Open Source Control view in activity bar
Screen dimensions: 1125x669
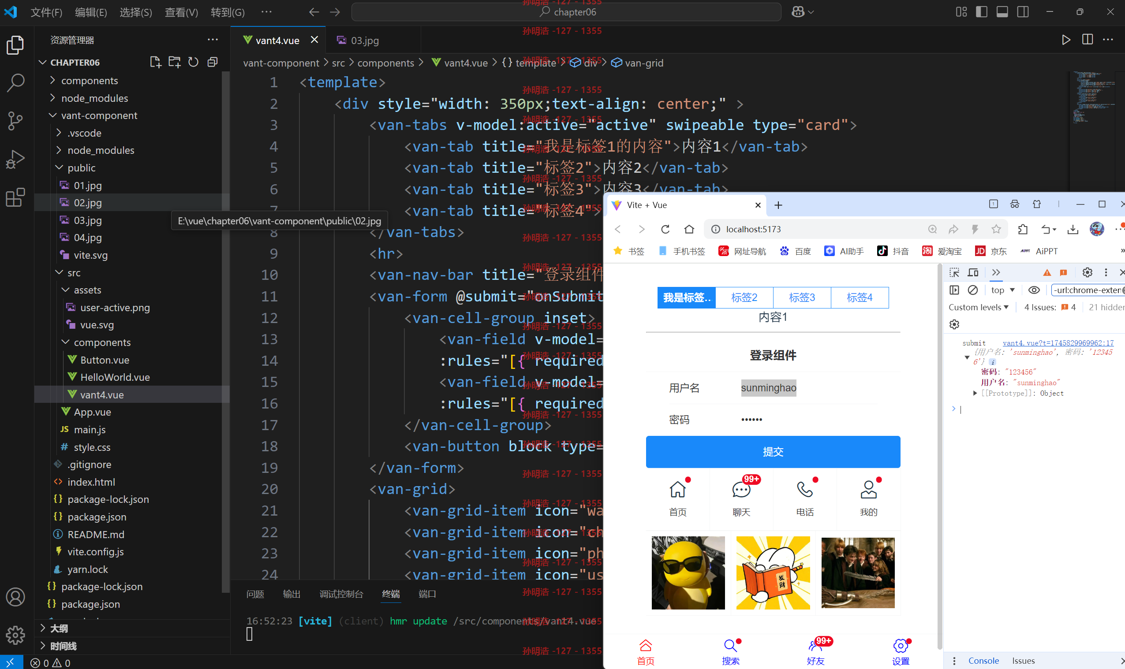[15, 121]
